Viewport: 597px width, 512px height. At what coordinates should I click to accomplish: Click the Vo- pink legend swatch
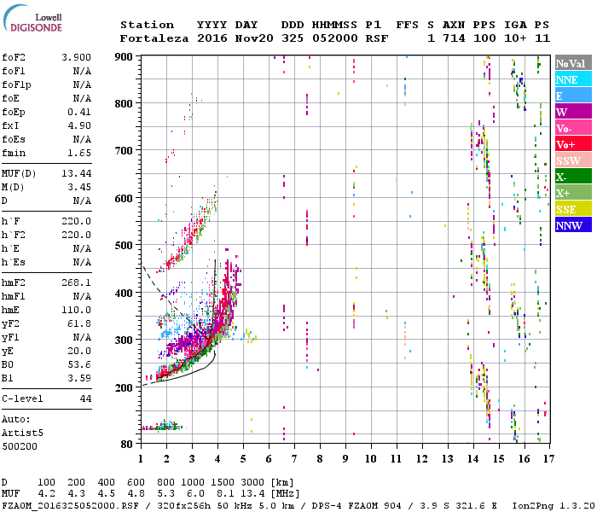tap(573, 128)
